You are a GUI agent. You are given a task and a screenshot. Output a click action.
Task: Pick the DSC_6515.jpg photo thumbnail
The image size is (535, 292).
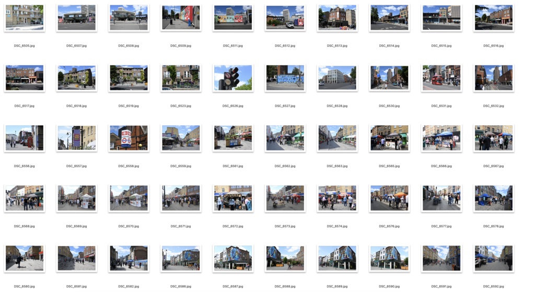point(441,17)
